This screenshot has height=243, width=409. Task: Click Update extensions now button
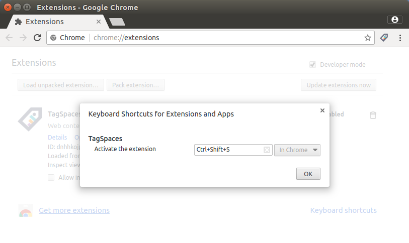pyautogui.click(x=339, y=85)
